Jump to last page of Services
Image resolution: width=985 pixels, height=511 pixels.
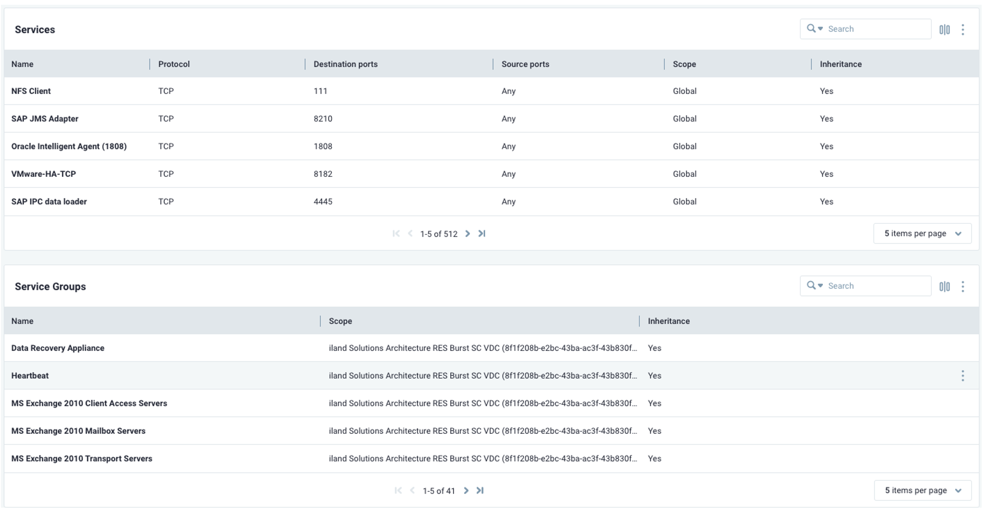point(482,233)
